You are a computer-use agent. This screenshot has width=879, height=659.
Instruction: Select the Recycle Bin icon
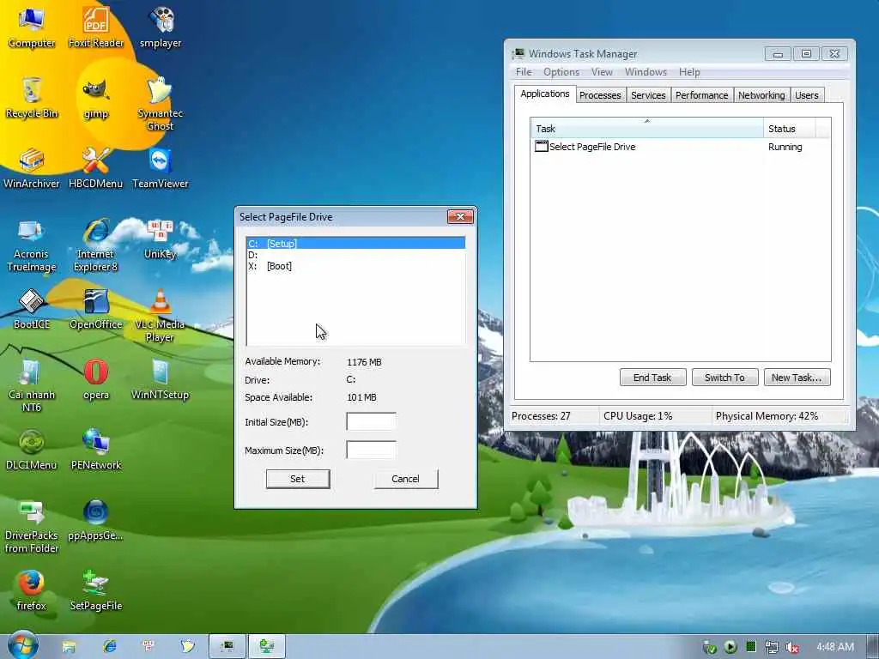32,98
